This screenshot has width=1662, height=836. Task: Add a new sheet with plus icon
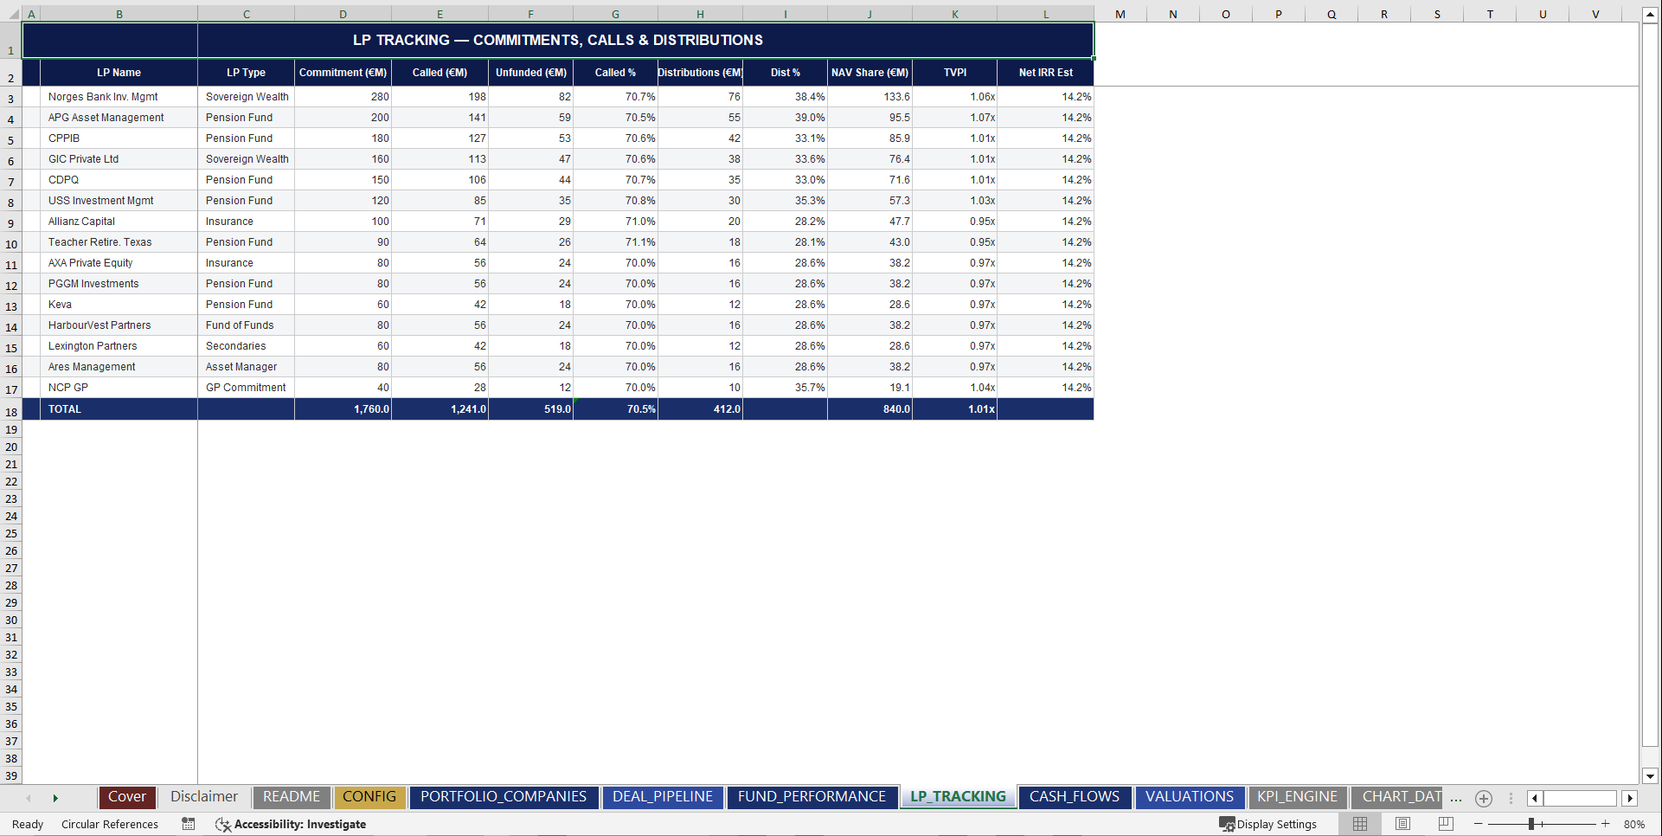(1484, 798)
